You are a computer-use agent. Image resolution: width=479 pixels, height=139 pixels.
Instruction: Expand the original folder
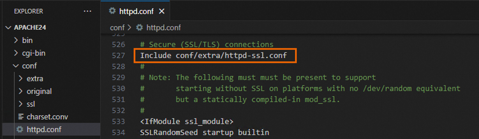click(x=21, y=91)
